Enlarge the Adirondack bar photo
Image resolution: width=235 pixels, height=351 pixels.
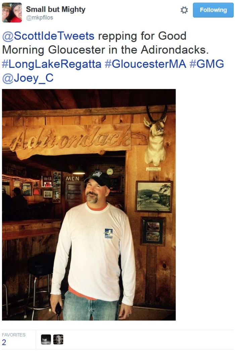point(89,205)
